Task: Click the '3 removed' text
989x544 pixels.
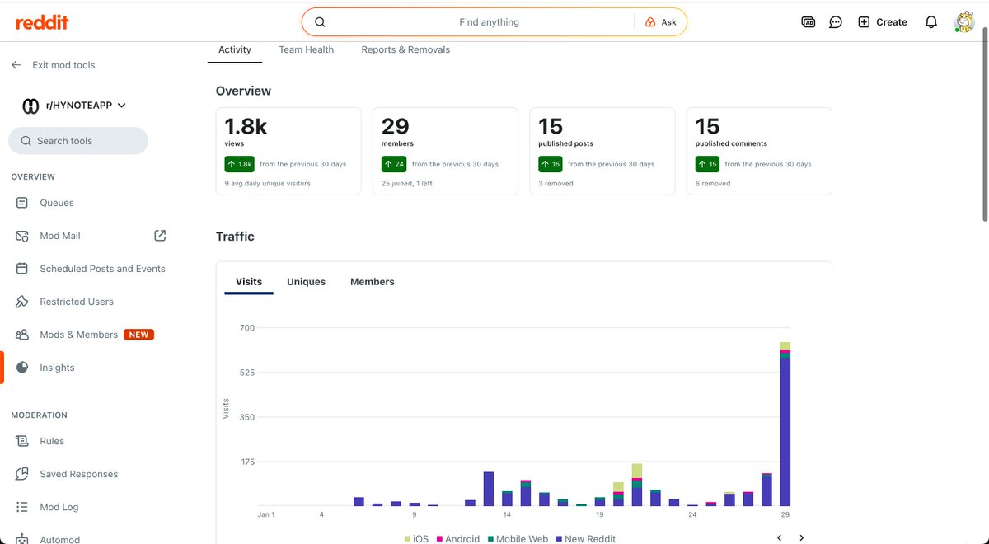Action: tap(556, 184)
